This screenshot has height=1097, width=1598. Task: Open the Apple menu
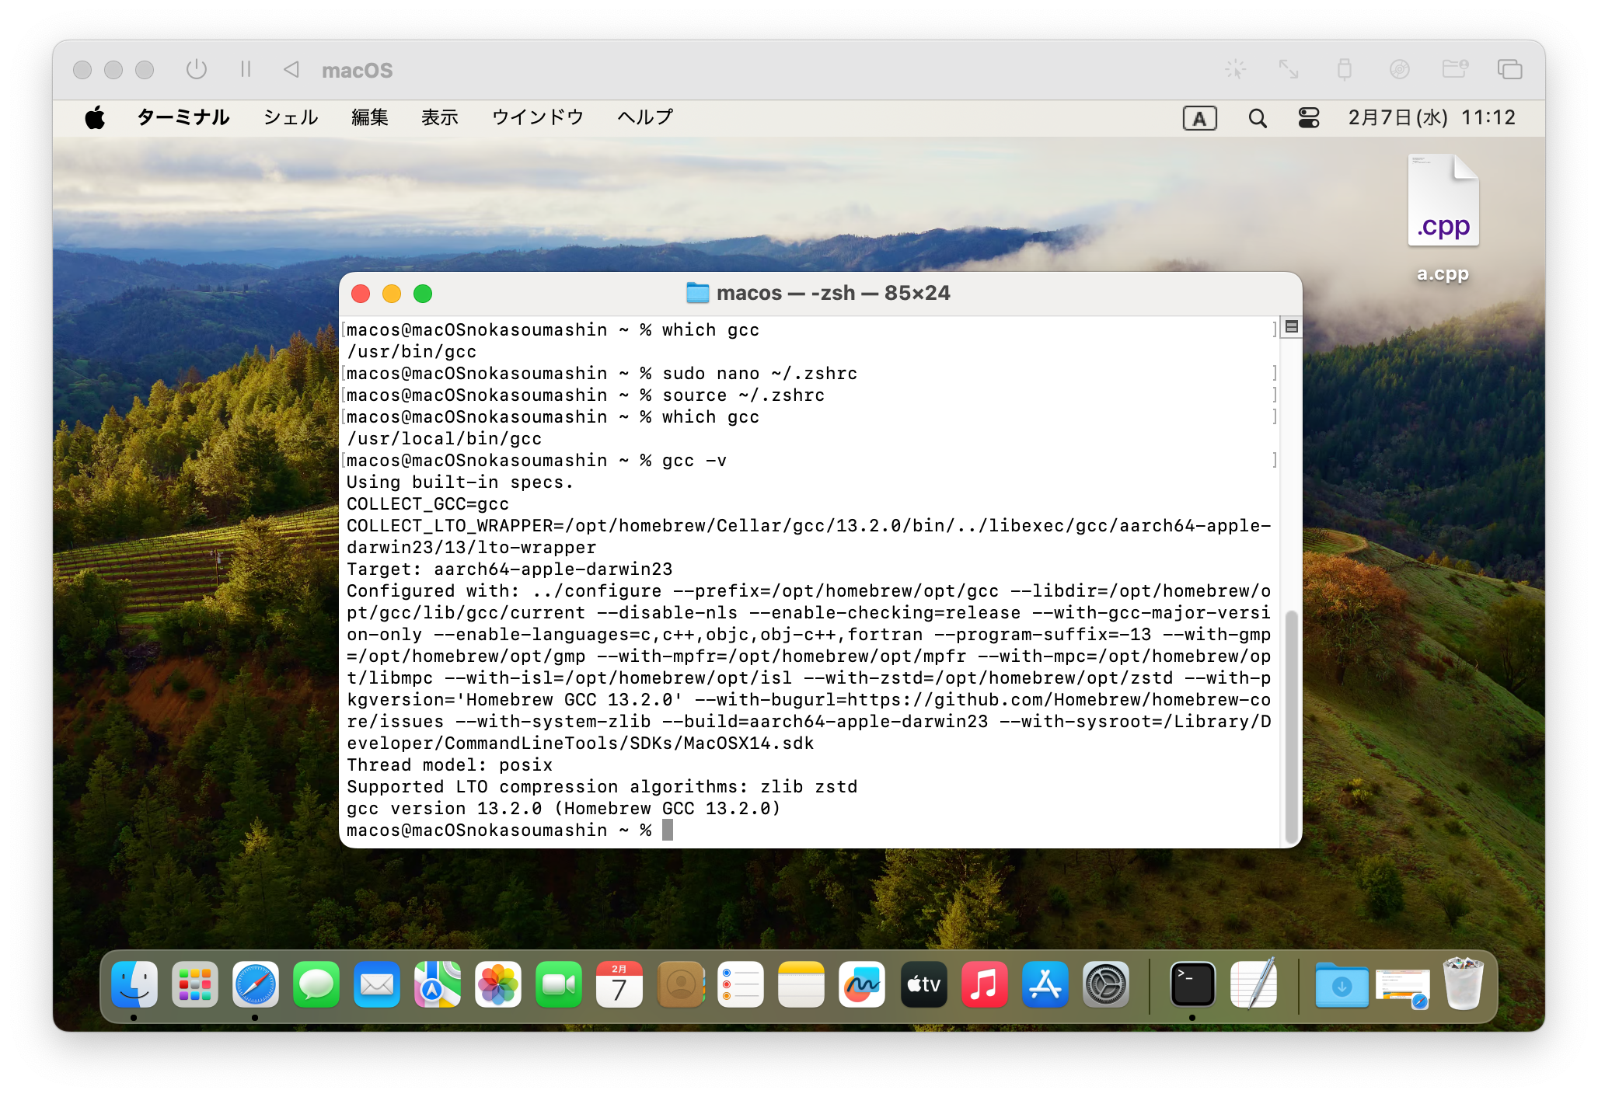tap(95, 118)
